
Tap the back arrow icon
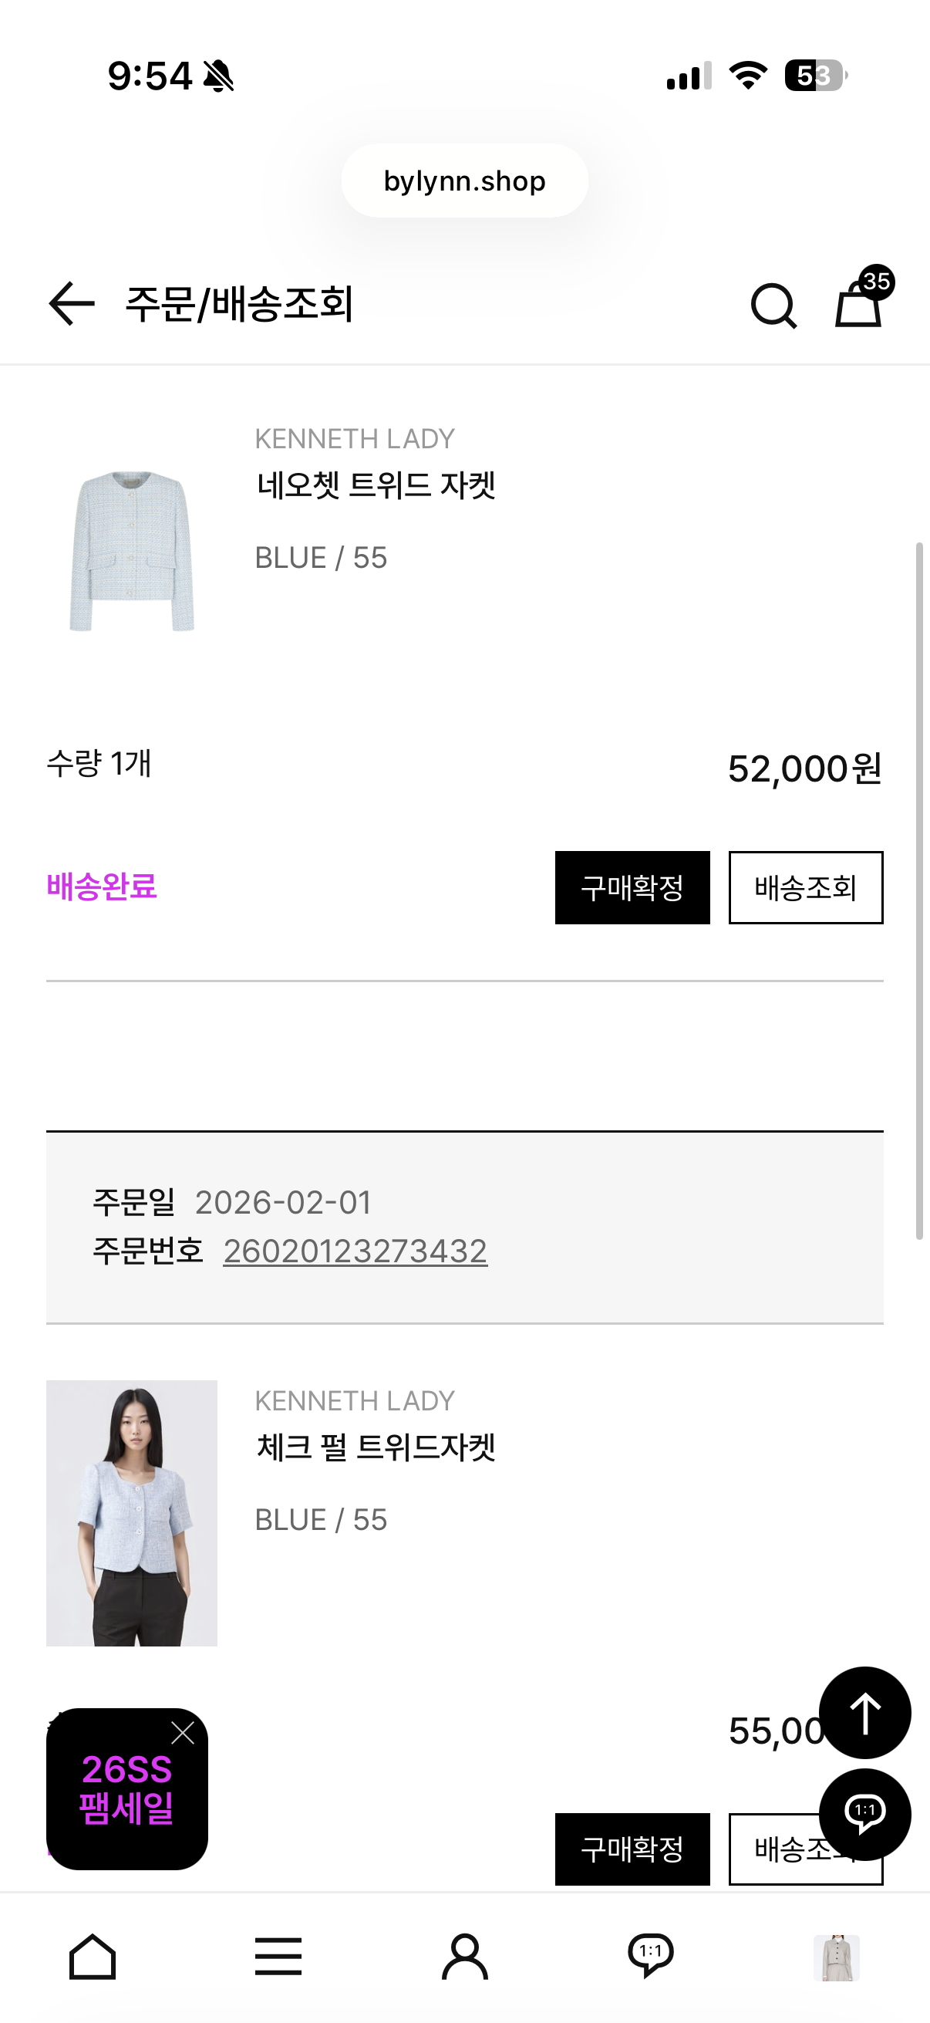tap(72, 304)
